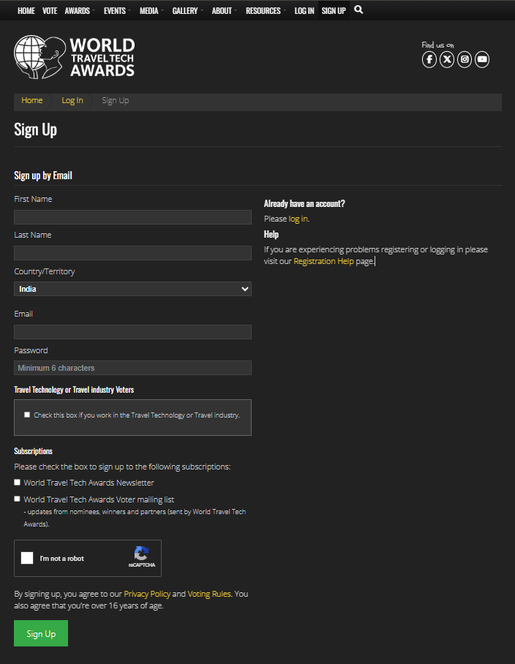Check the travel industry voter box
This screenshot has height=664, width=515.
point(27,415)
